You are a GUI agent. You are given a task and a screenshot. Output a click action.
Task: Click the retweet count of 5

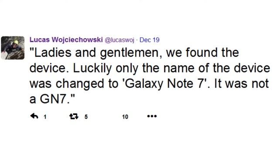click(x=86, y=117)
